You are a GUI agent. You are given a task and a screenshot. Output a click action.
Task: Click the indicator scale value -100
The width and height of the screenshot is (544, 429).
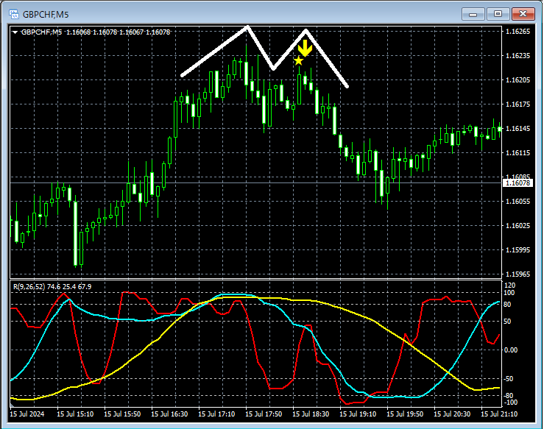point(510,403)
